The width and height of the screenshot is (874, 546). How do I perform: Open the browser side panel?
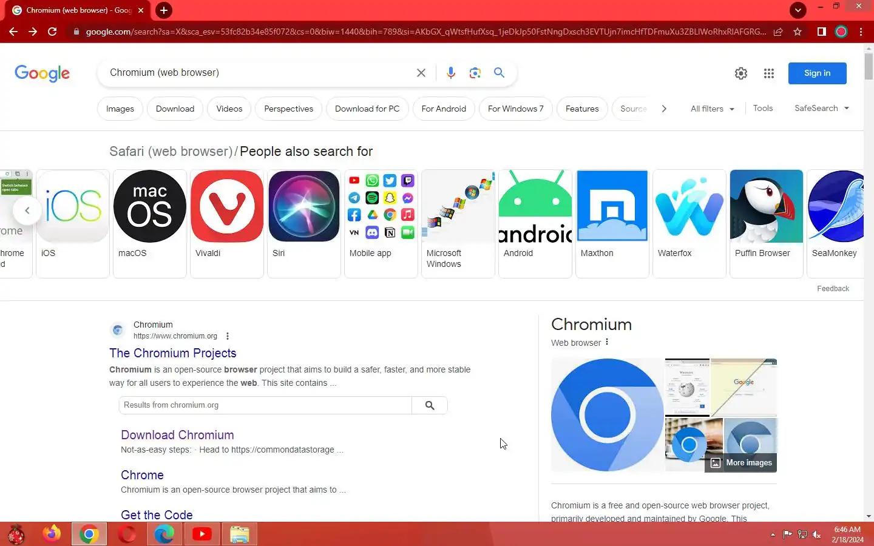point(821,32)
